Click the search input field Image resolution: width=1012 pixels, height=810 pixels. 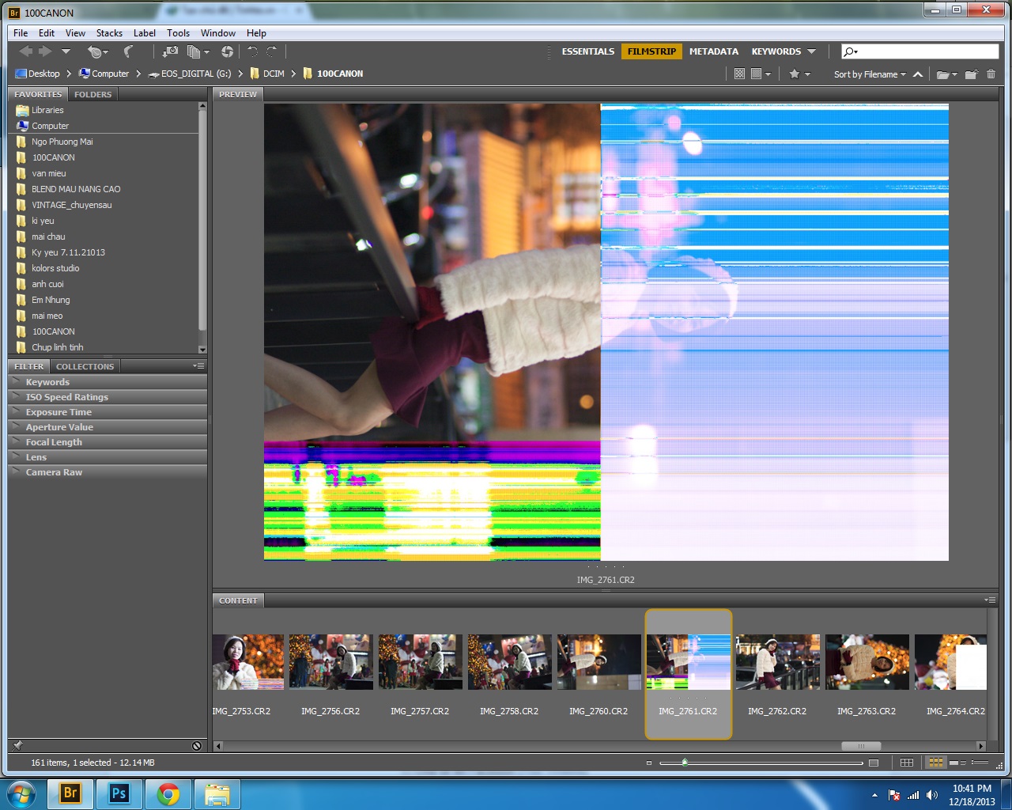[x=920, y=51]
